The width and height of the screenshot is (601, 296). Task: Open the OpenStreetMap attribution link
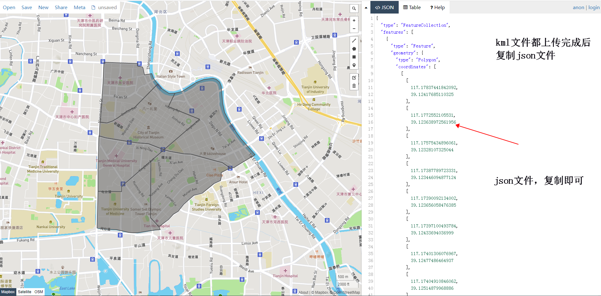click(347, 293)
